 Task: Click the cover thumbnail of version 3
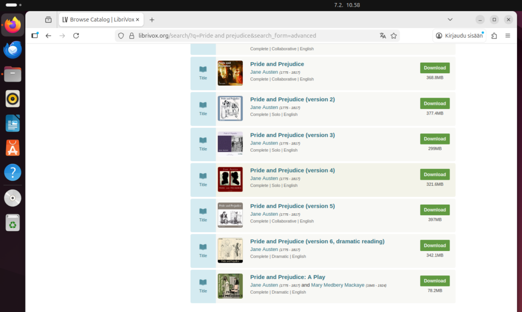click(230, 144)
